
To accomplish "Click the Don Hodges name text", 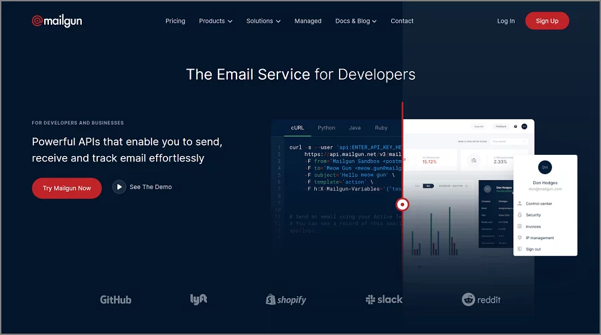I will coord(545,183).
